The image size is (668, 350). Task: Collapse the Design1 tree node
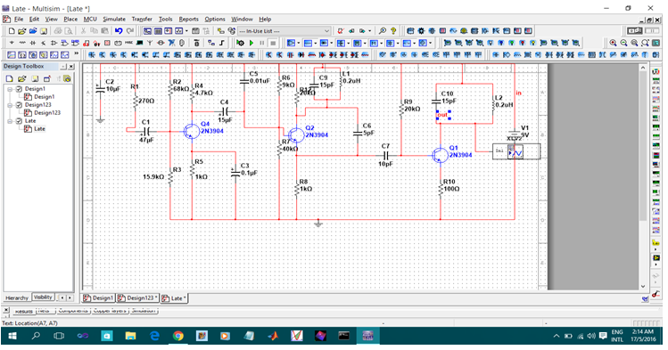coord(10,89)
